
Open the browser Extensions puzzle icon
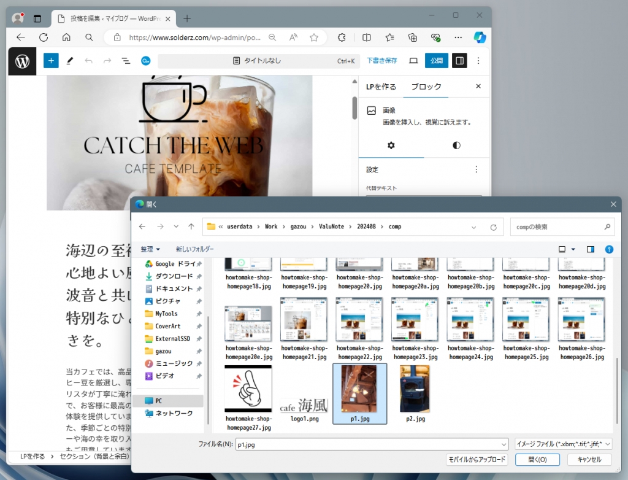click(342, 37)
